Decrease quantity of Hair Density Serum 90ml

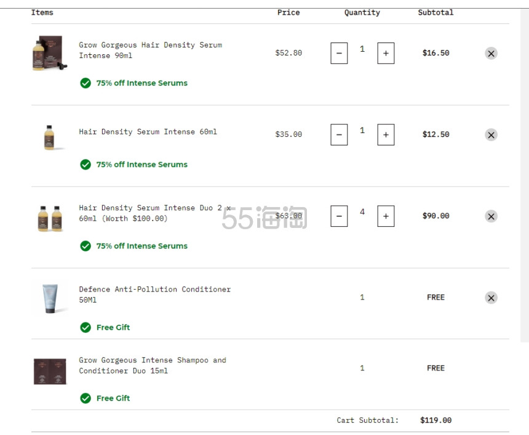[x=339, y=53]
